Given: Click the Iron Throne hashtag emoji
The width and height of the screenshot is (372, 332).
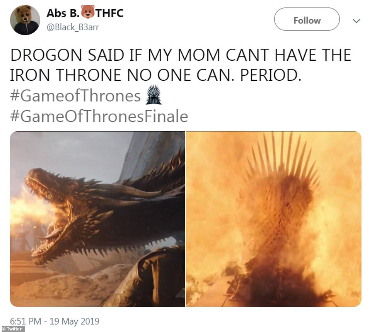Looking at the screenshot, I should pyautogui.click(x=154, y=95).
